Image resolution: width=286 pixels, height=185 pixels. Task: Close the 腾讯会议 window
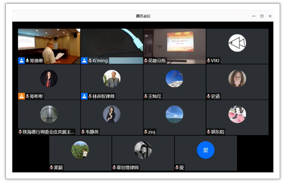[x=270, y=16]
